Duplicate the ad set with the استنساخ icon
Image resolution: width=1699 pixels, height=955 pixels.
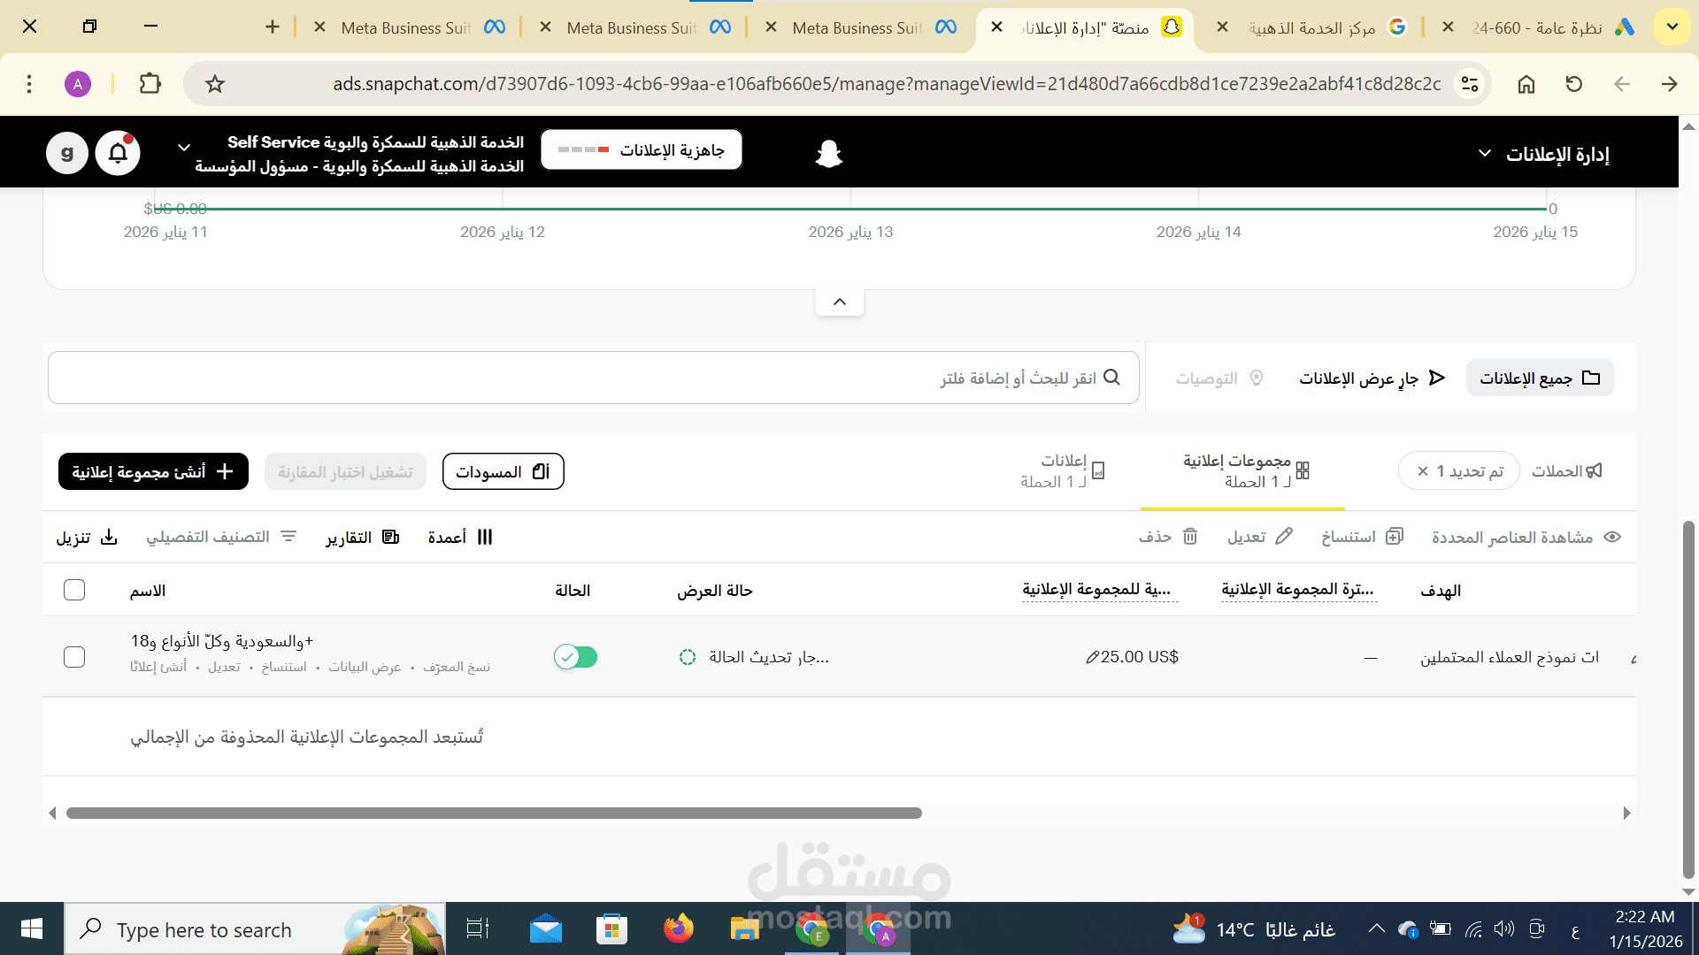[1394, 537]
